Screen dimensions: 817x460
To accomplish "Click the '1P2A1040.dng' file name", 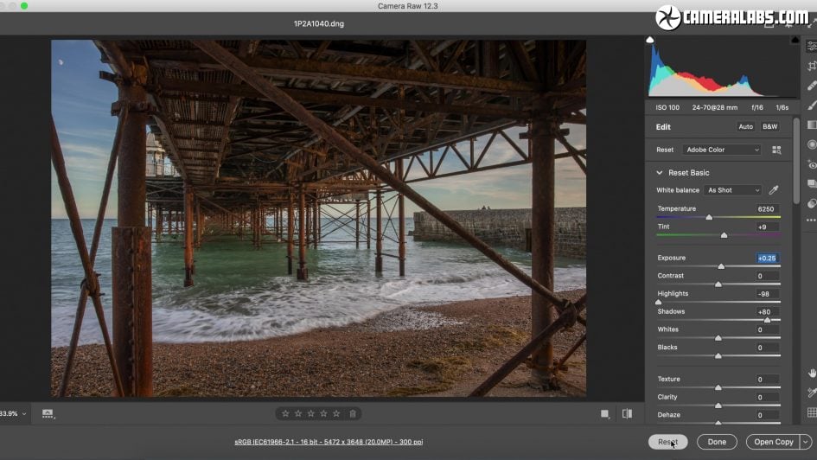I will (319, 23).
